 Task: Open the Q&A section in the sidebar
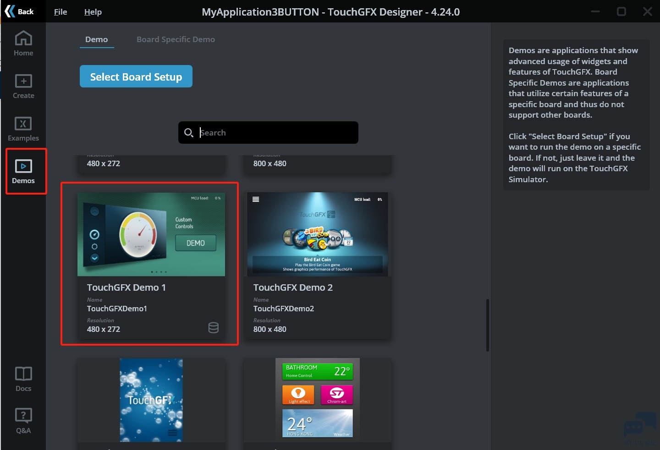tap(23, 421)
